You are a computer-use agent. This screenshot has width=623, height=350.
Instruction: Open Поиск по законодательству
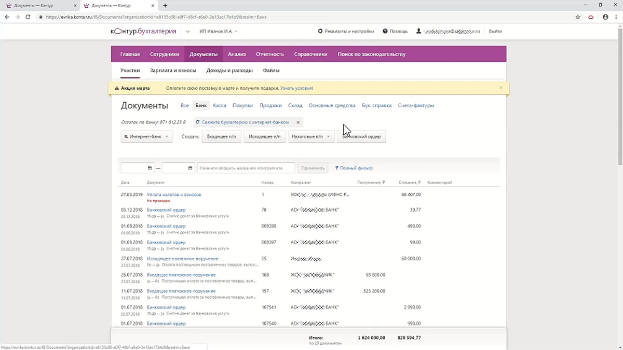click(x=371, y=54)
